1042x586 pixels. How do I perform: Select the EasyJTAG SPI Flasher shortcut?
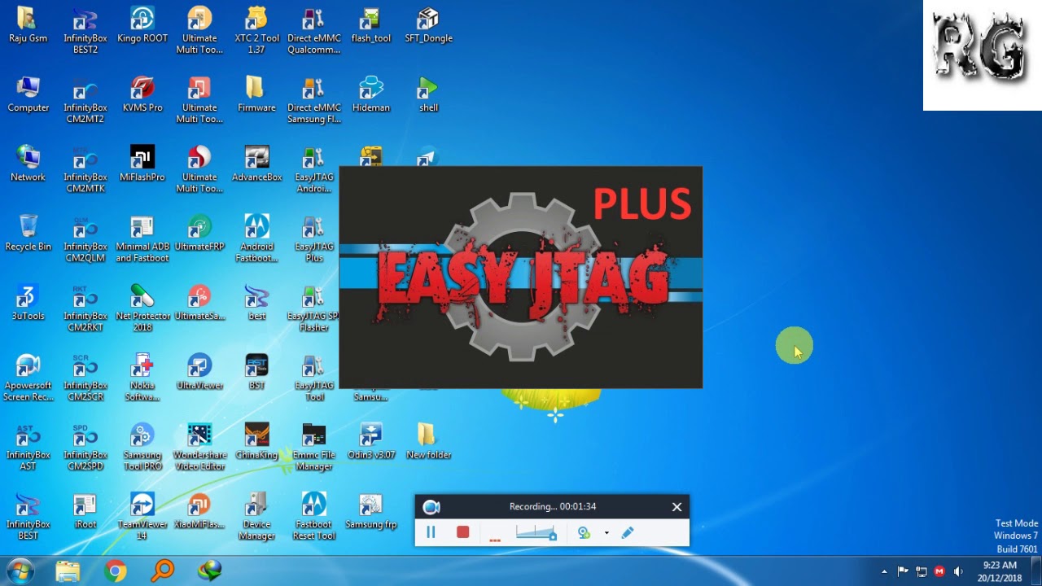[x=314, y=308]
